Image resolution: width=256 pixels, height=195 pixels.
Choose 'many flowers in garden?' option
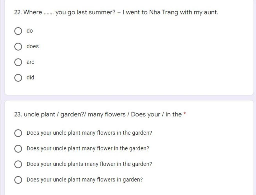[x=18, y=180]
